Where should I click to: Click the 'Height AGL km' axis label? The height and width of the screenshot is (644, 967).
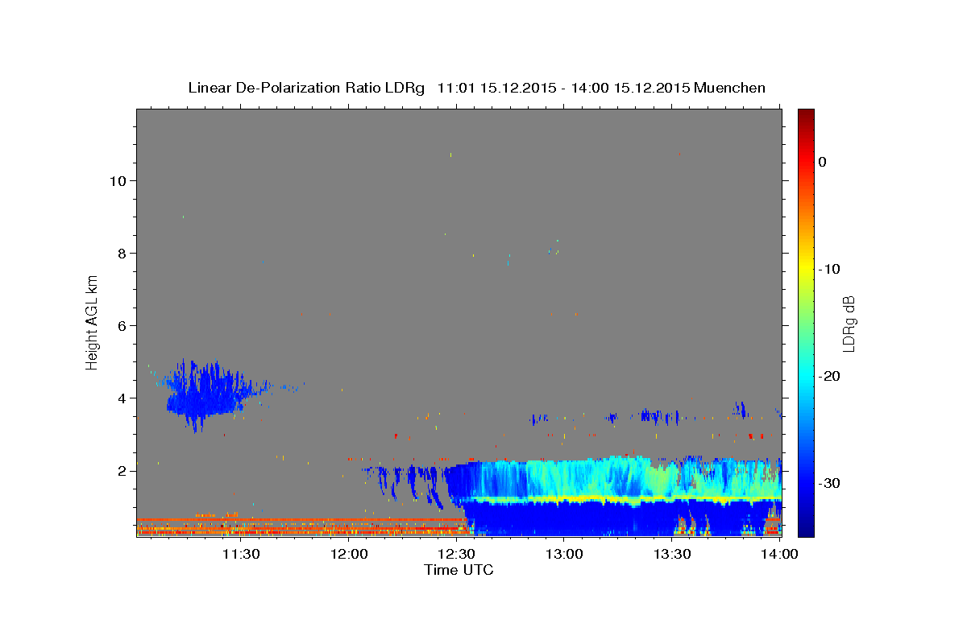click(93, 322)
